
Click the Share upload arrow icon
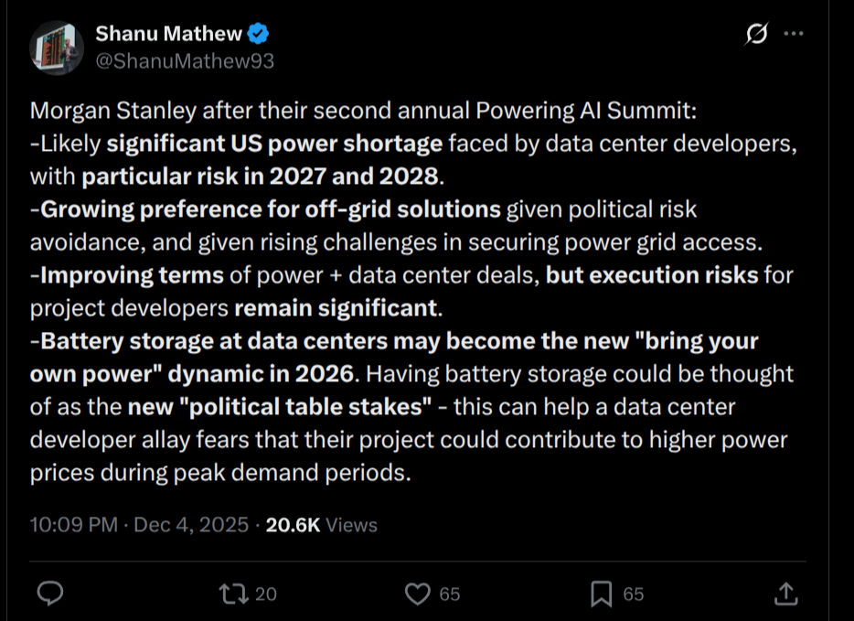pyautogui.click(x=785, y=594)
